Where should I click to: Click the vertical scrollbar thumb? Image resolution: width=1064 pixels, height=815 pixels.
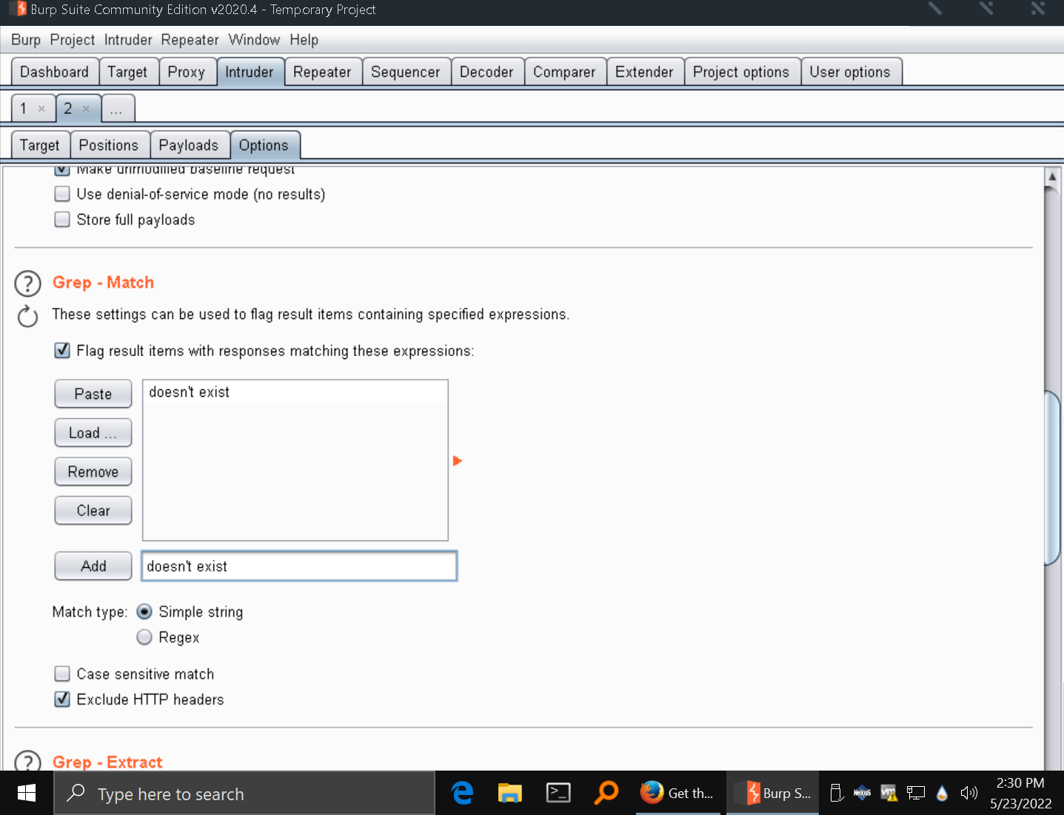(x=1052, y=477)
